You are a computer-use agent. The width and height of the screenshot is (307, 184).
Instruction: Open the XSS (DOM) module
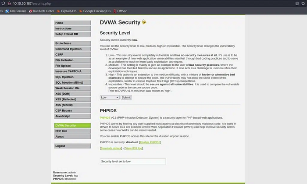pos(72,94)
